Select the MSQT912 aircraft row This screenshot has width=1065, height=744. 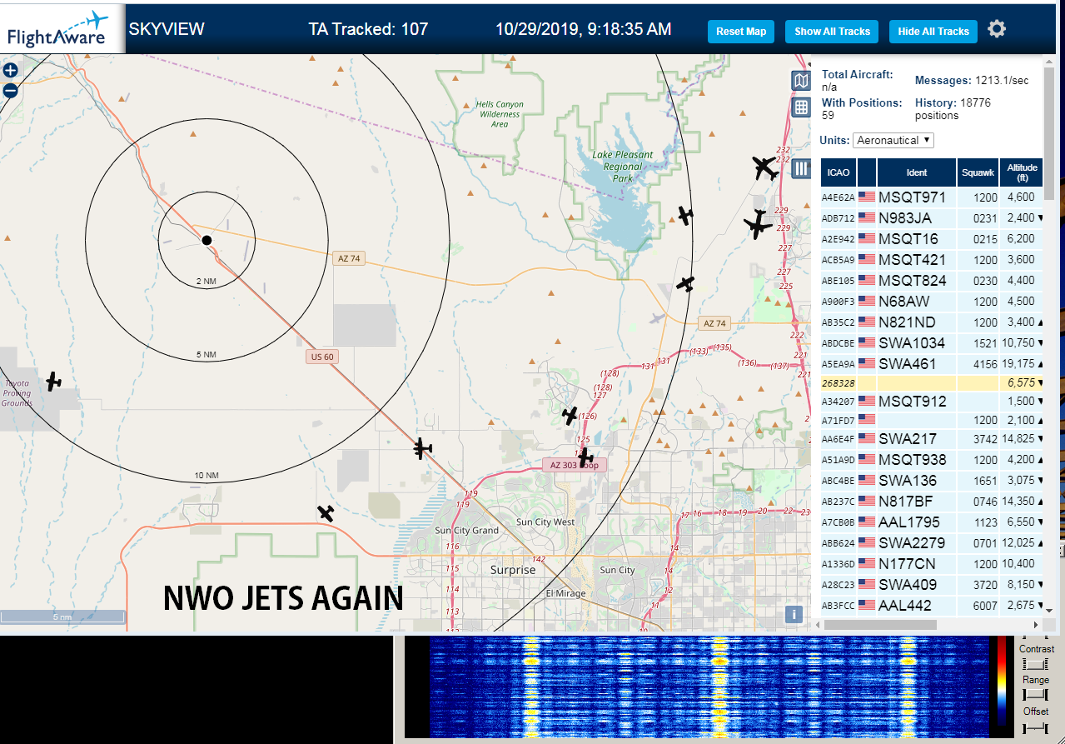click(x=933, y=402)
